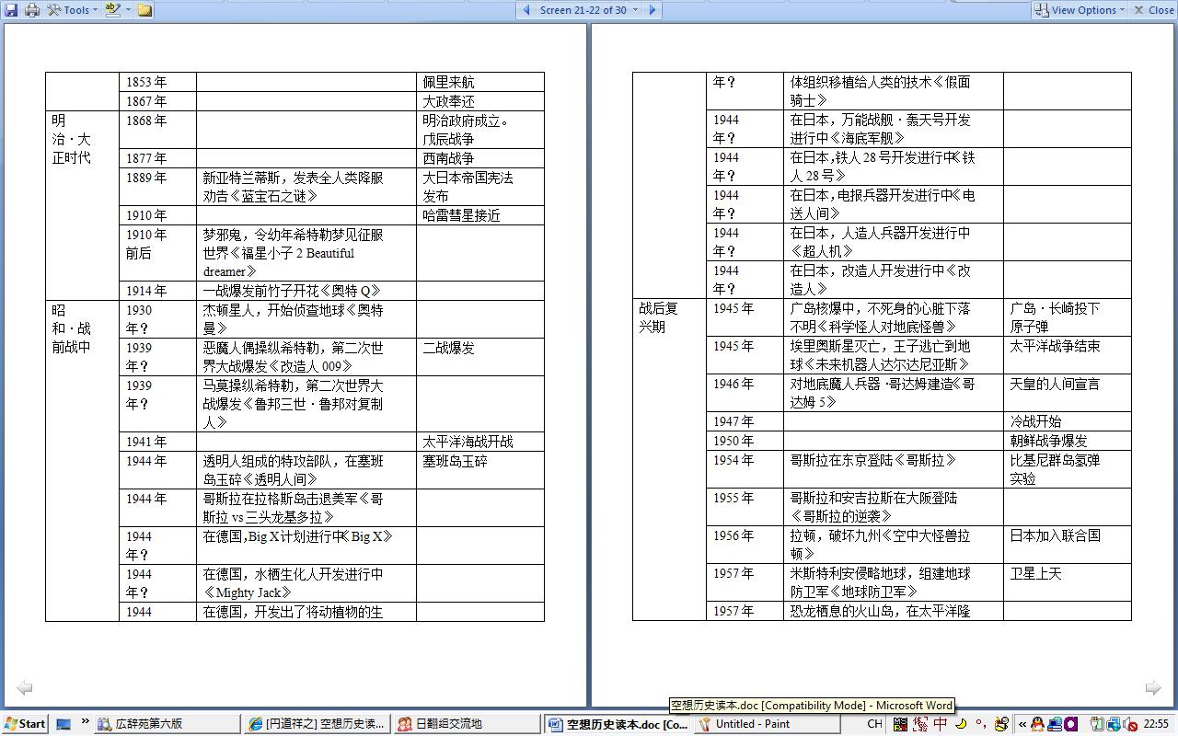Screen dimensions: 1178x736
Task: Click the CH language indicator in the taskbar
Action: [875, 724]
